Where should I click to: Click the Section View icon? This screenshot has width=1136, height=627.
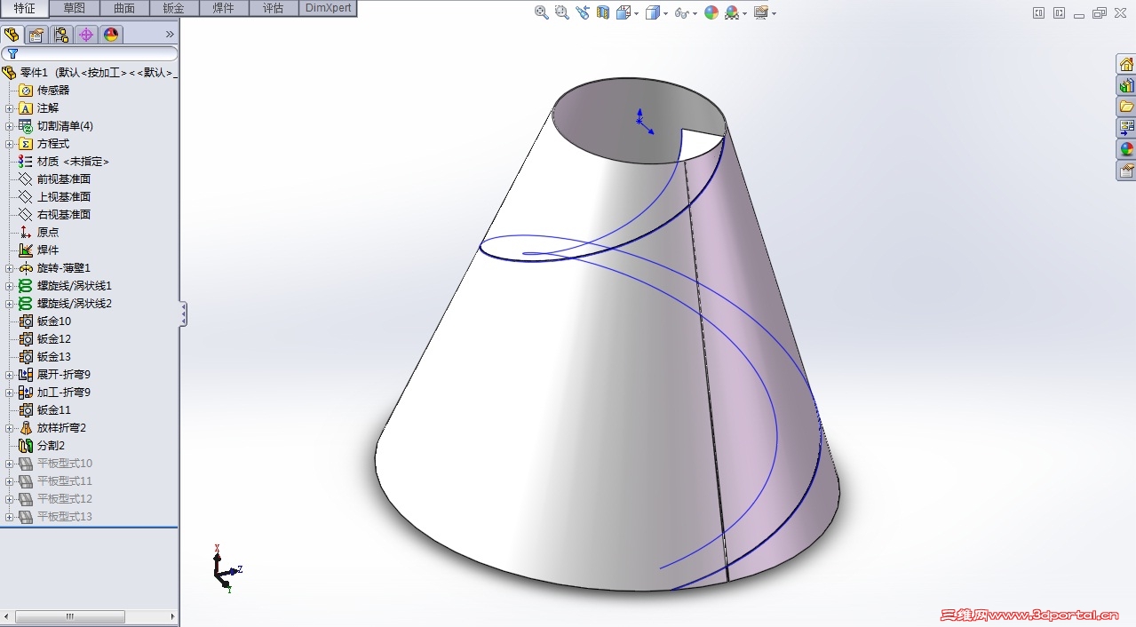point(603,12)
